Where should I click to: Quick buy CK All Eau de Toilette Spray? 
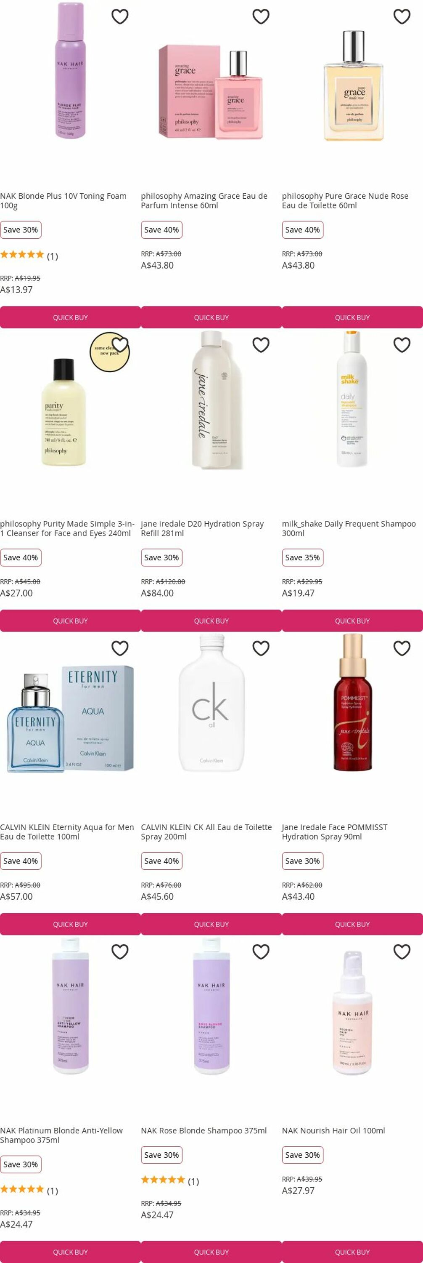coord(211,924)
